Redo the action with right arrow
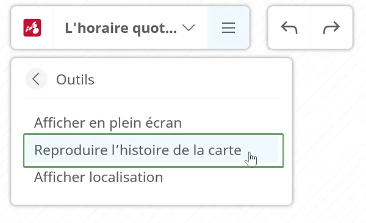Viewport: 366px width, 223px height. point(331,27)
